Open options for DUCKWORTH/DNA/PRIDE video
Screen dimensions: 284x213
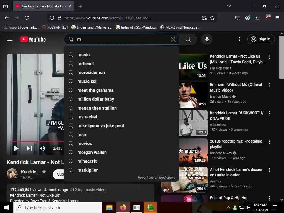[269, 113]
